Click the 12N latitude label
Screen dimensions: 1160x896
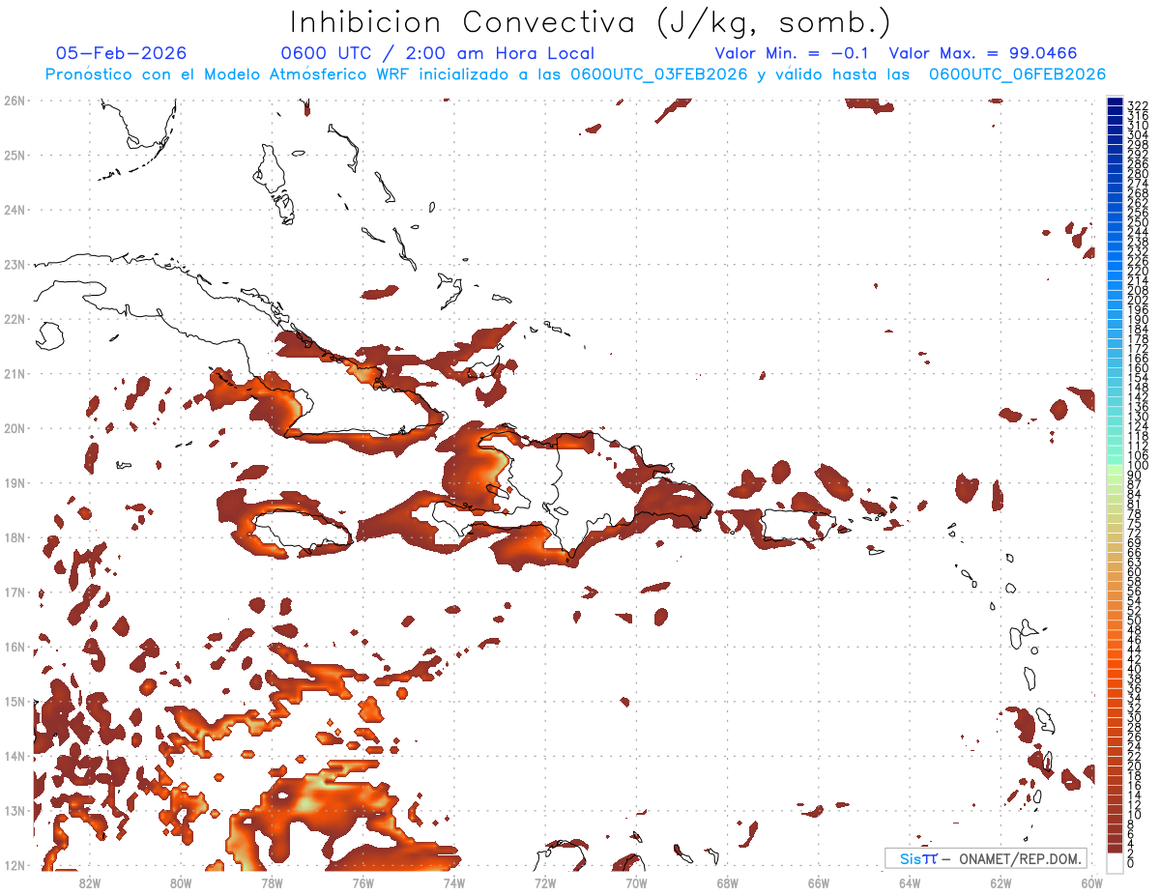14,865
